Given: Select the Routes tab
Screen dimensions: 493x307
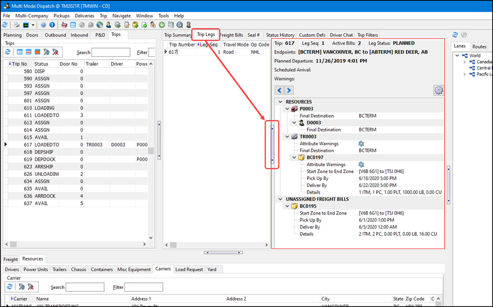Looking at the screenshot, I should tap(479, 47).
